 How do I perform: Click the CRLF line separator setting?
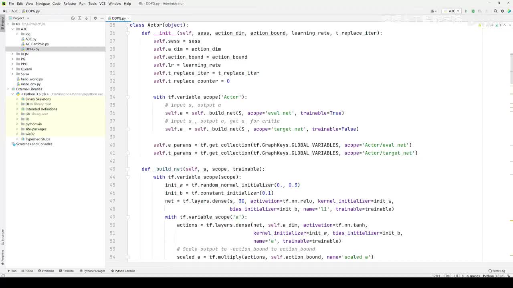tap(447, 276)
